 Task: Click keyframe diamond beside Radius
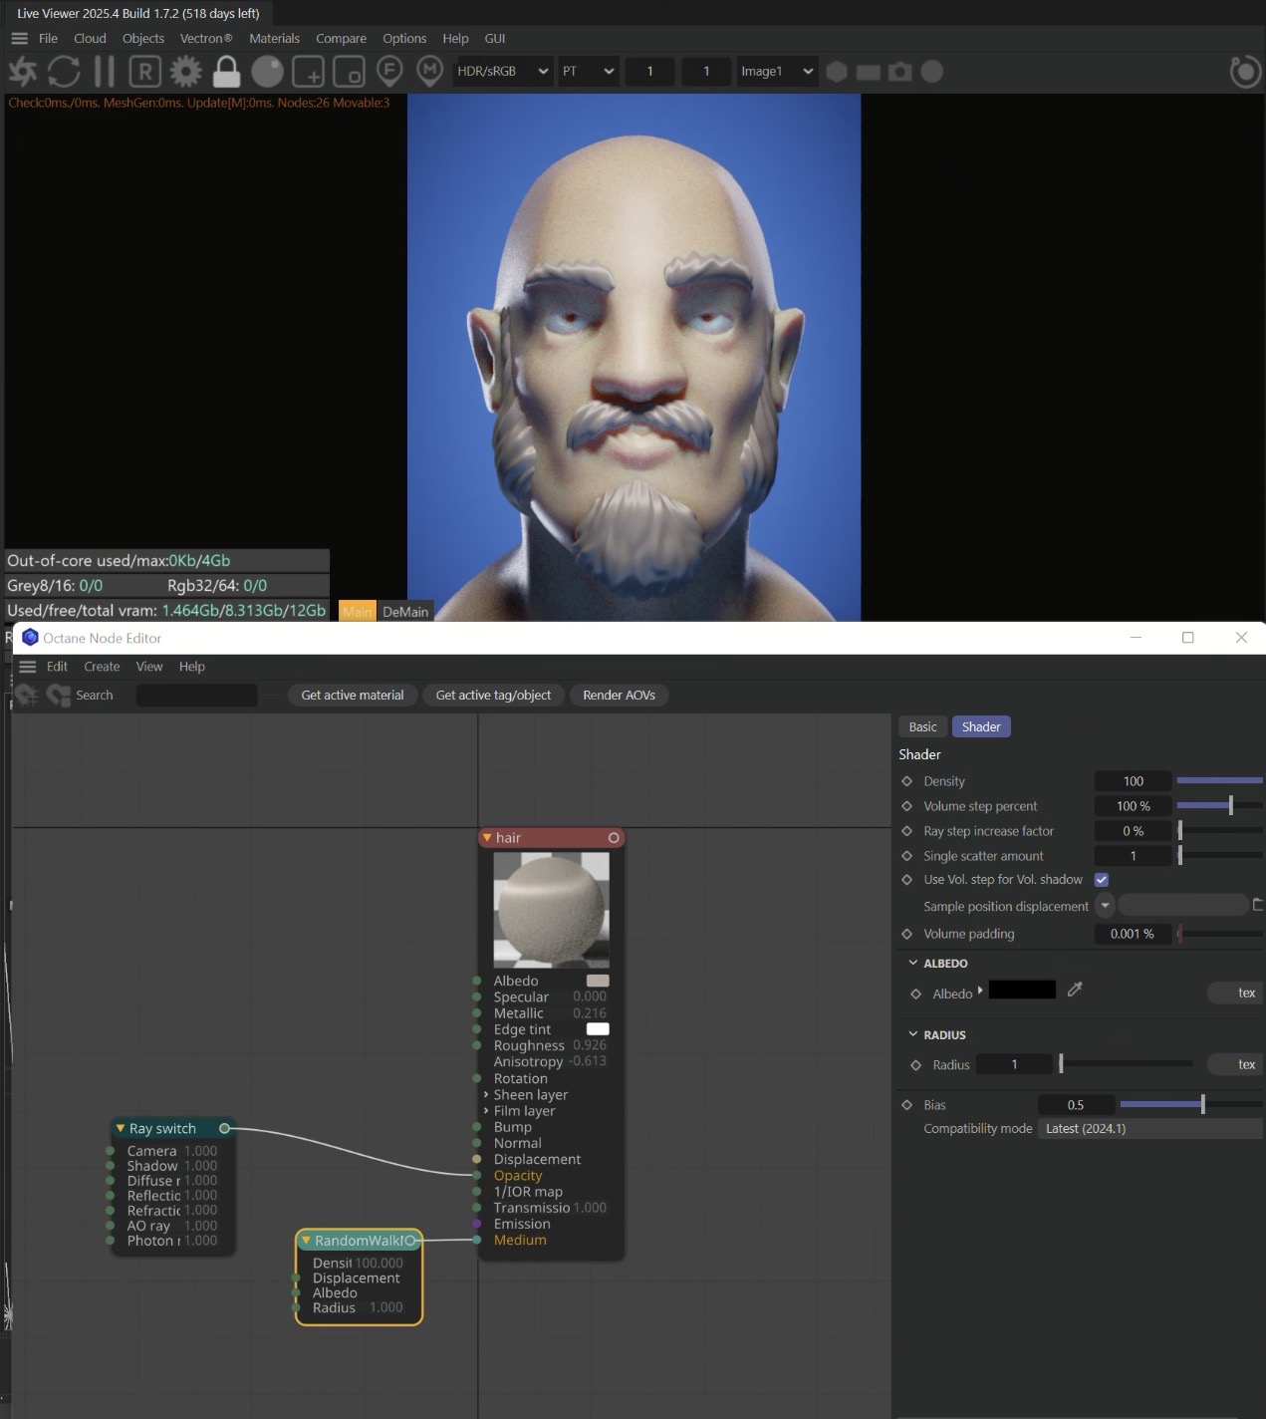click(916, 1065)
